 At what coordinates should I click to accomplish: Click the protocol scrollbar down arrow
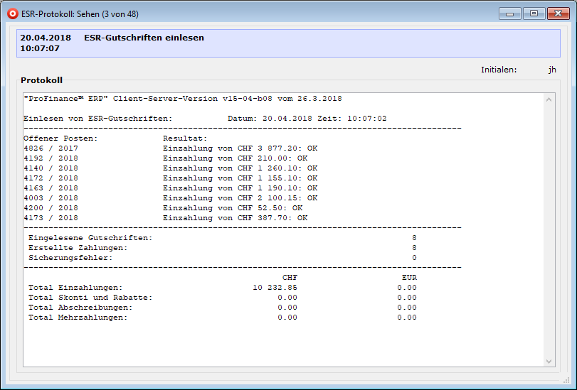[549, 361]
